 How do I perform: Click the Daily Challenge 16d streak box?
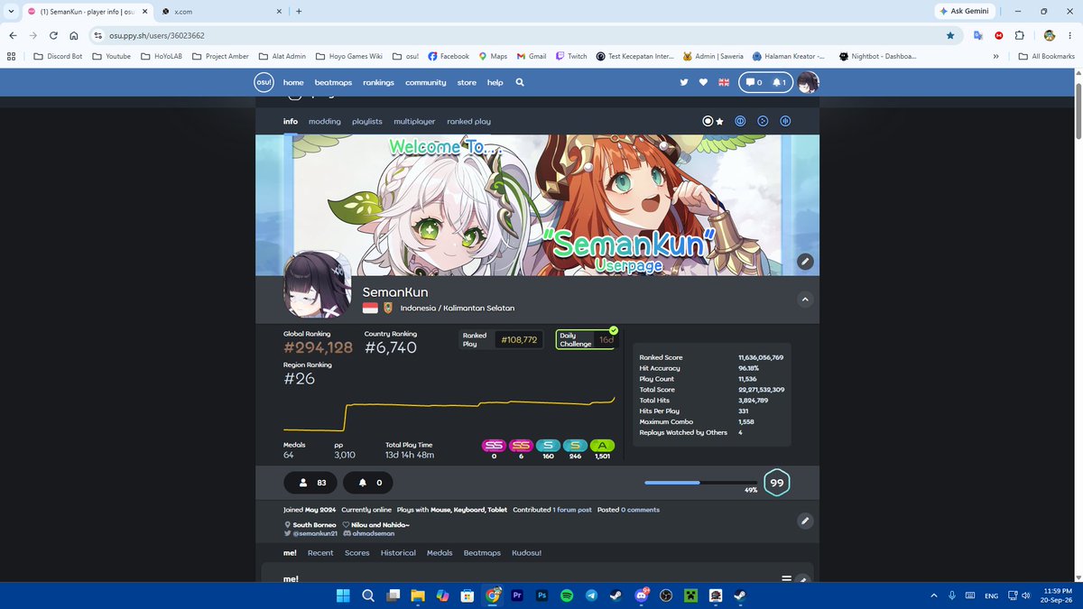[587, 339]
